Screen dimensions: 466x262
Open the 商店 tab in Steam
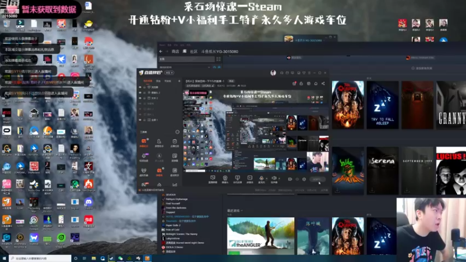(x=175, y=51)
